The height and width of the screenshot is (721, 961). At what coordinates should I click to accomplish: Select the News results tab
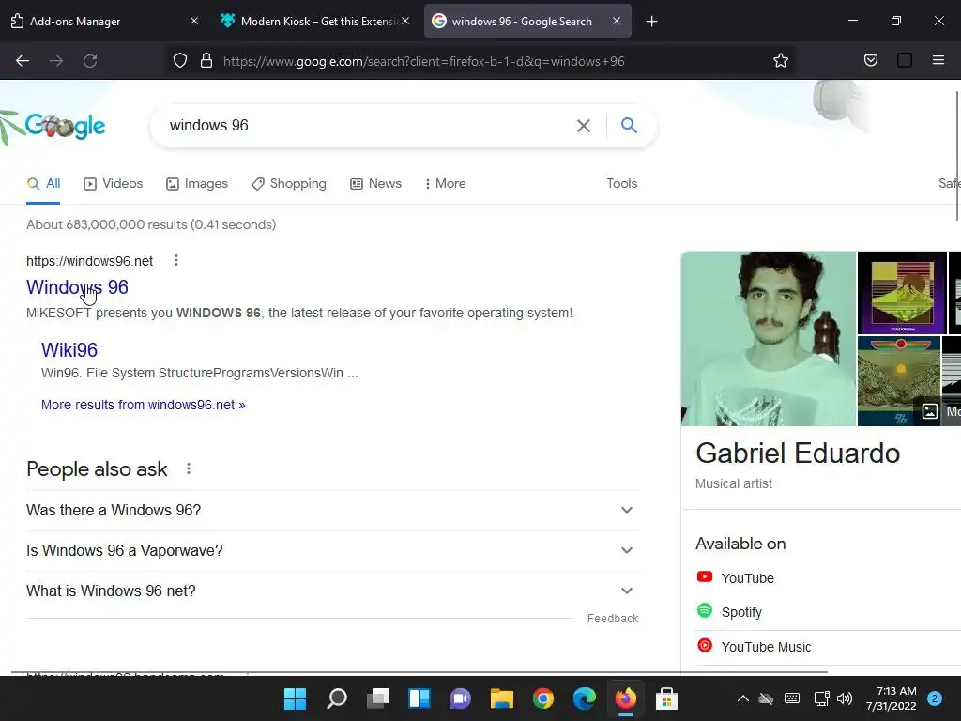(x=375, y=184)
